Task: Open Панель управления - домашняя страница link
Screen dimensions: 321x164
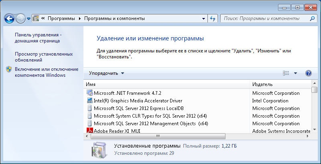Action: [39, 38]
